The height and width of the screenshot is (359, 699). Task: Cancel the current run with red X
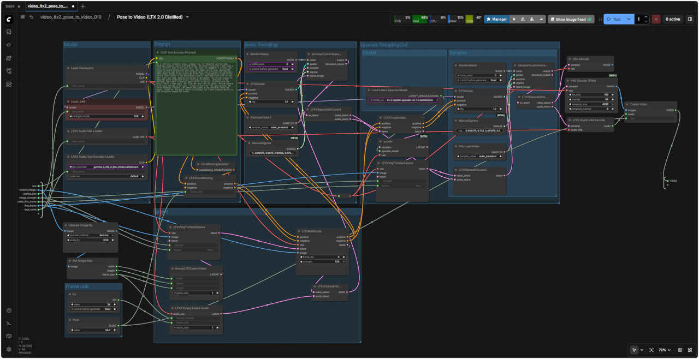click(656, 19)
